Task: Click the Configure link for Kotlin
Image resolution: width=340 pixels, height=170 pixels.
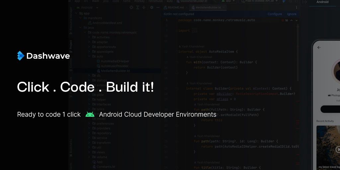Action: 275,14
